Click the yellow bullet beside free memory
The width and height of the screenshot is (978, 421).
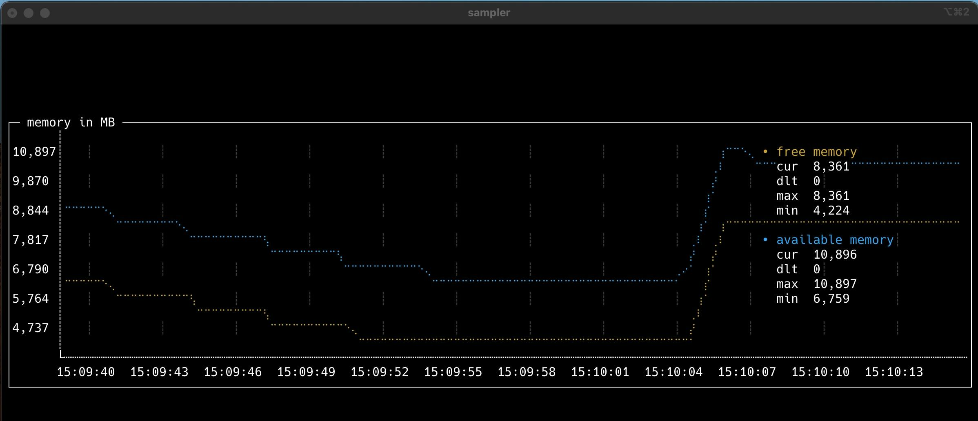(x=765, y=152)
